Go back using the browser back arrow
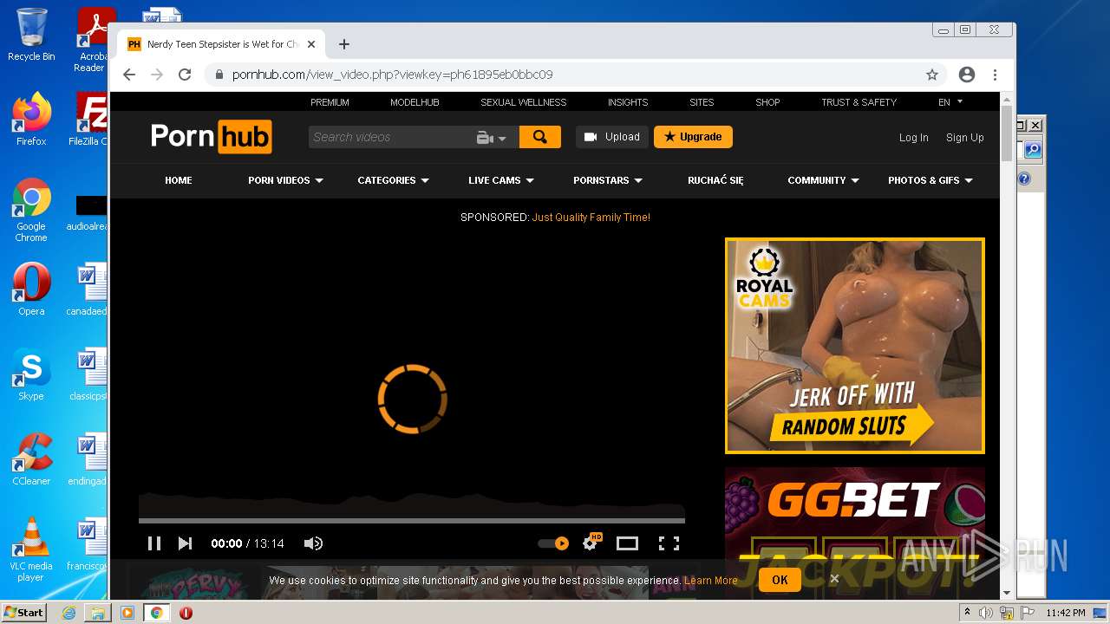This screenshot has width=1110, height=624. coord(129,75)
